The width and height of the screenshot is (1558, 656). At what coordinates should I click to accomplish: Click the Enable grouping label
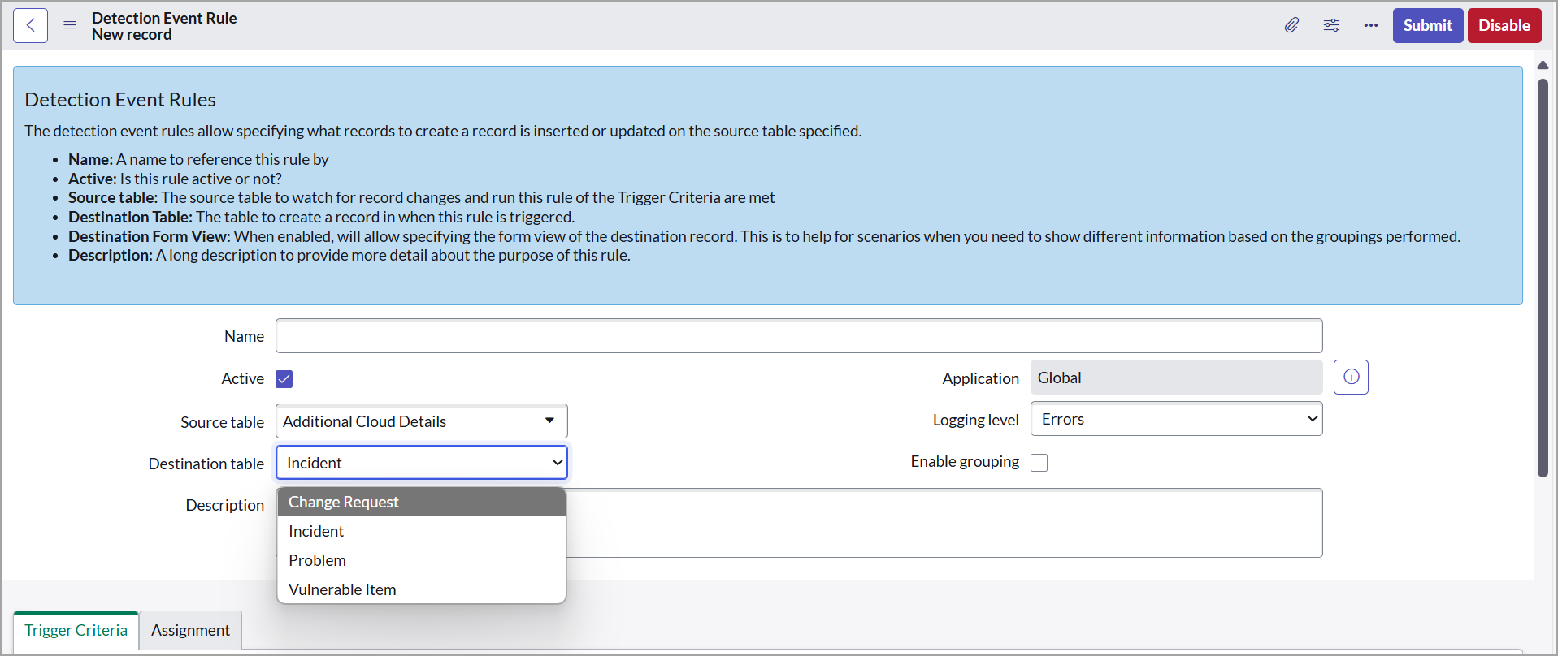(965, 461)
